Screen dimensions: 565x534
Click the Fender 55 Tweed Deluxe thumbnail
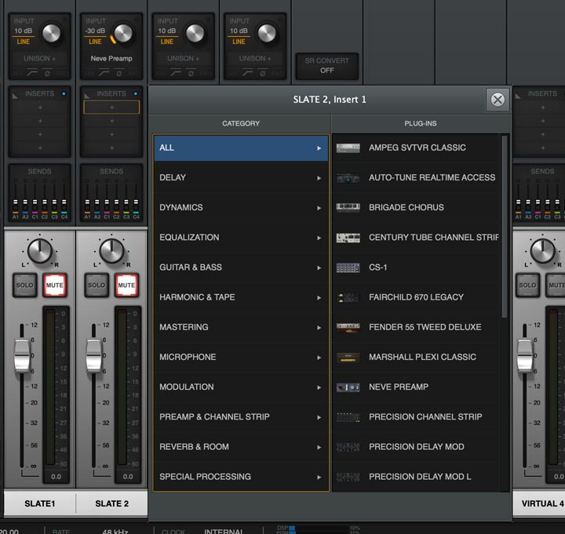348,327
